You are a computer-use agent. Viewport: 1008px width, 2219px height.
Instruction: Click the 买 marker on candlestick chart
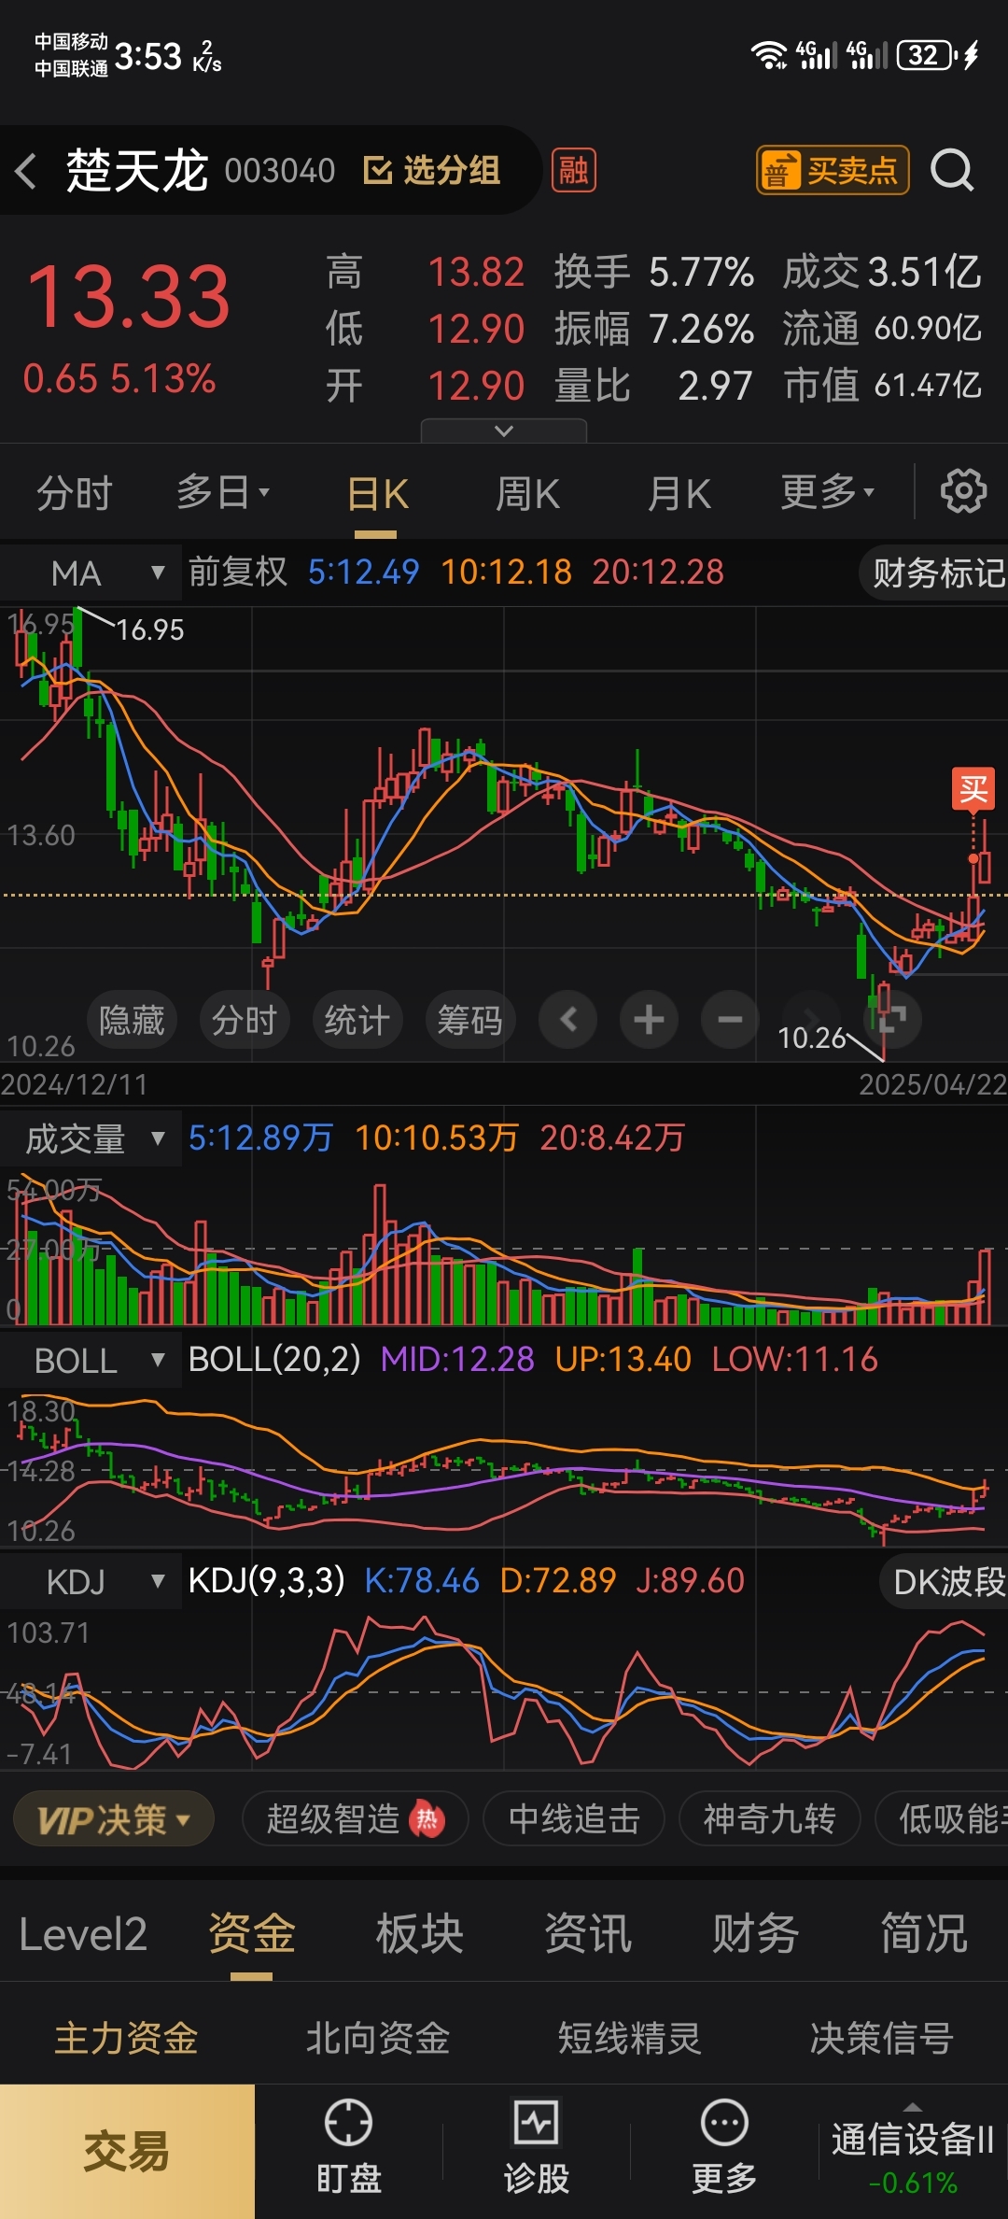(x=973, y=789)
